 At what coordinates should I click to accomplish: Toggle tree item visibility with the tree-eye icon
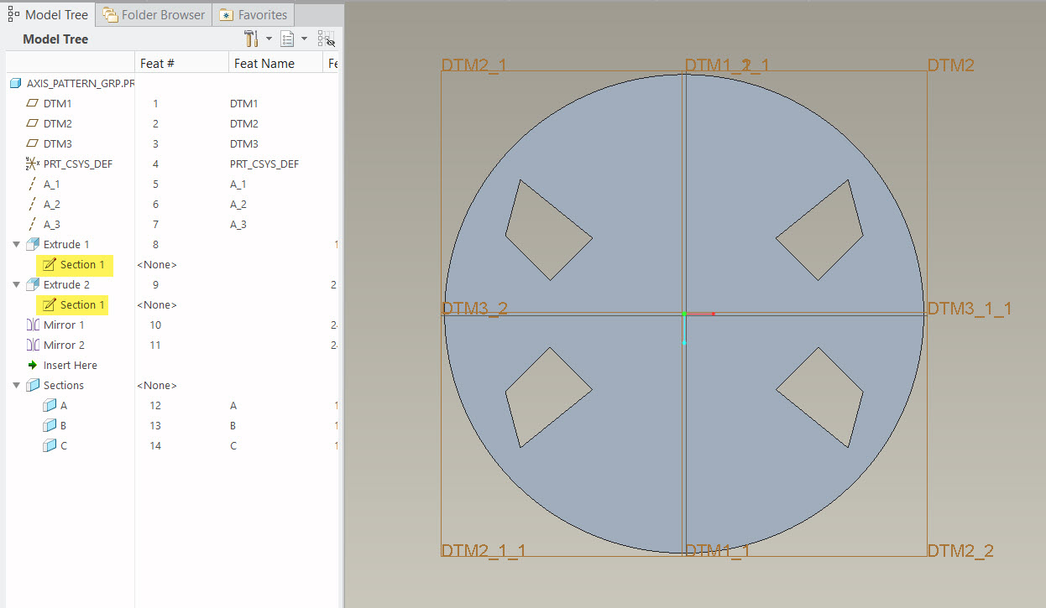coord(326,38)
